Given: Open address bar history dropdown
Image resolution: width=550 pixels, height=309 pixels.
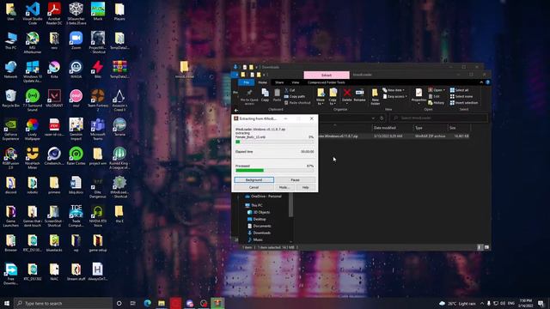Looking at the screenshot, I should 373,118.
